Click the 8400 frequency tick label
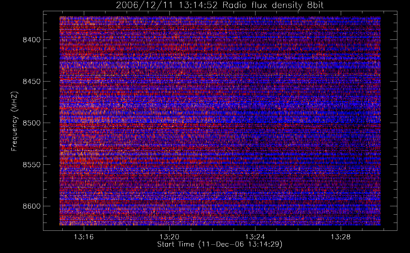The width and height of the screenshot is (410, 253). [x=32, y=40]
